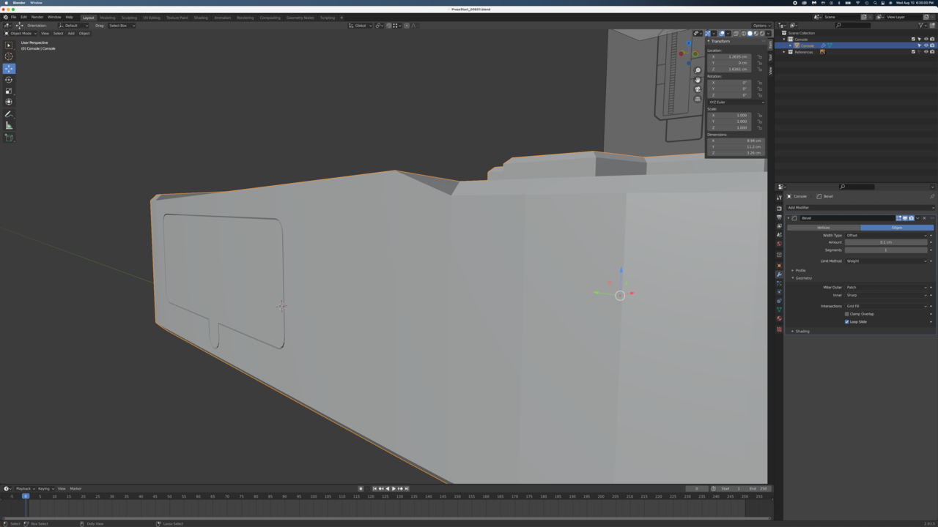Change Limit Method from Weight dropdown
This screenshot has height=527, width=938.
click(887, 261)
